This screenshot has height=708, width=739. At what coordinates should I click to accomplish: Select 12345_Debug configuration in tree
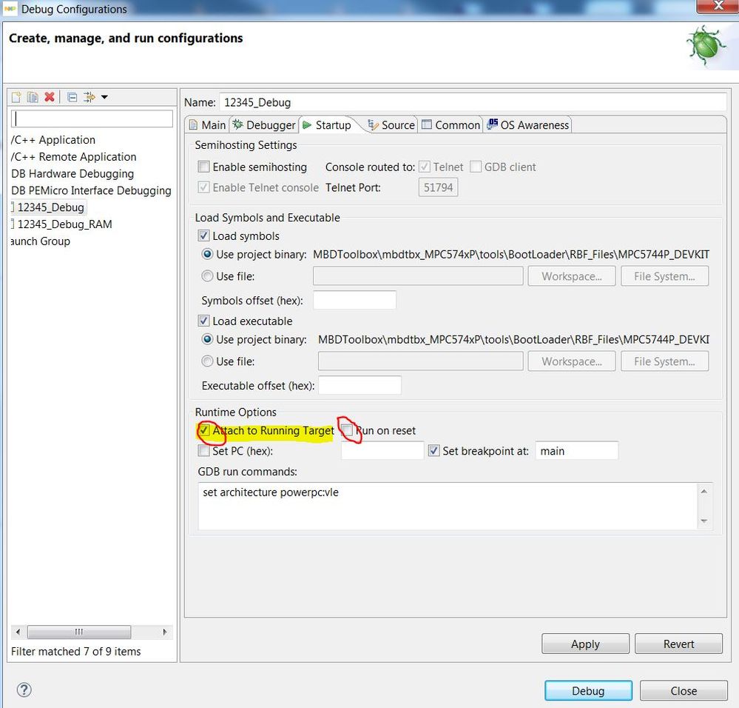pos(50,207)
